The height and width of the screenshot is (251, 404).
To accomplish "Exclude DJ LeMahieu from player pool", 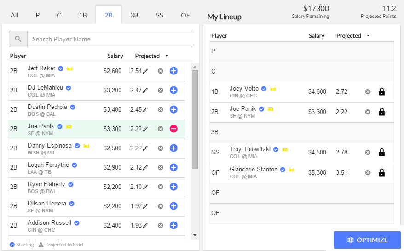I will point(161,91).
